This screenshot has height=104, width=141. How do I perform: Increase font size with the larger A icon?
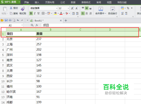coord(72,8)
